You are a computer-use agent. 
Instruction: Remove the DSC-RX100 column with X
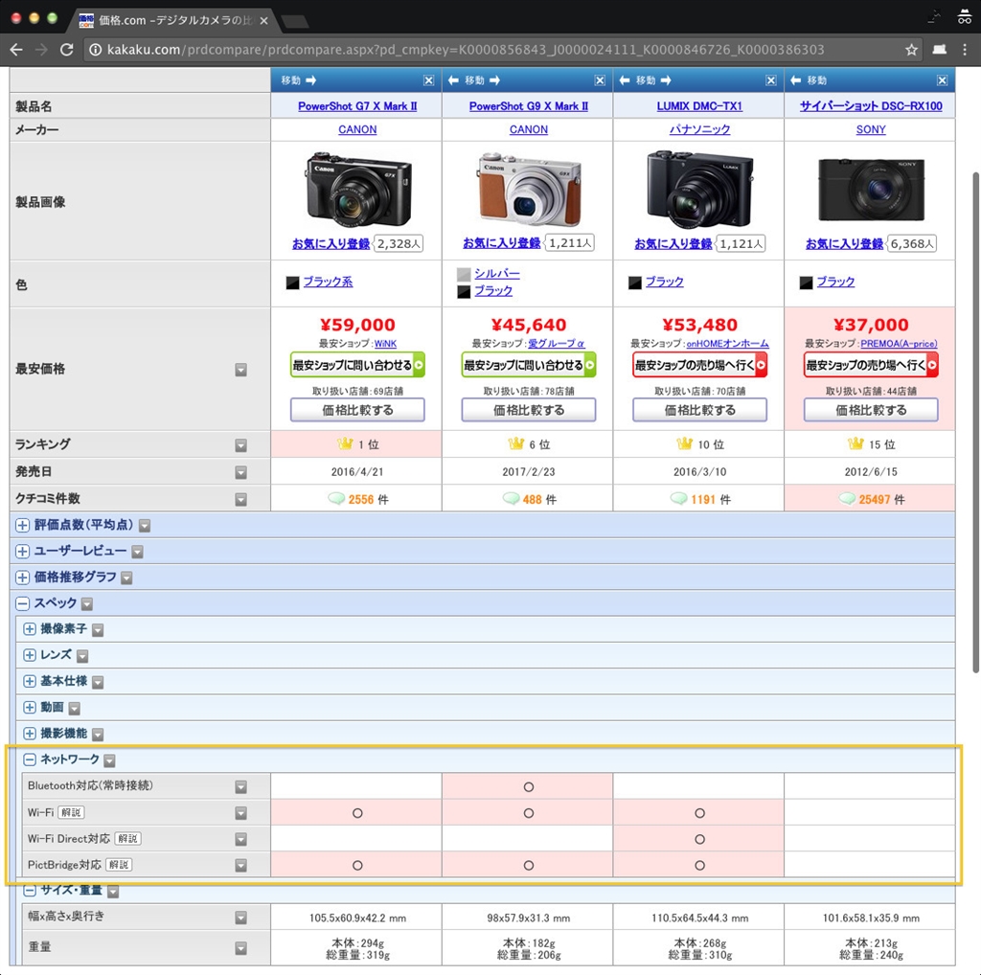click(943, 80)
